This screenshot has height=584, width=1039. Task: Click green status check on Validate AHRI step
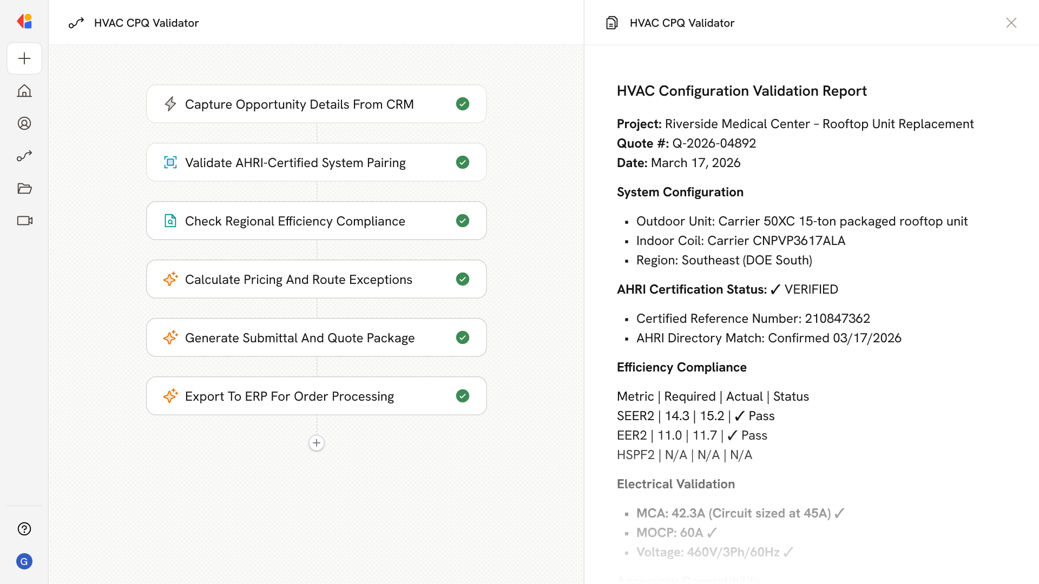[x=463, y=162]
